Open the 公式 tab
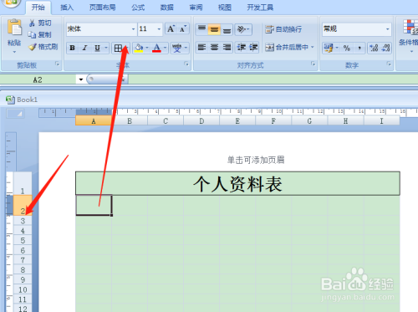 click(138, 8)
